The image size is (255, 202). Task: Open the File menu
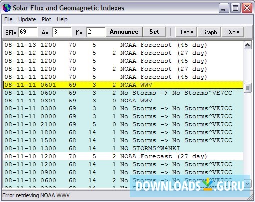8,19
